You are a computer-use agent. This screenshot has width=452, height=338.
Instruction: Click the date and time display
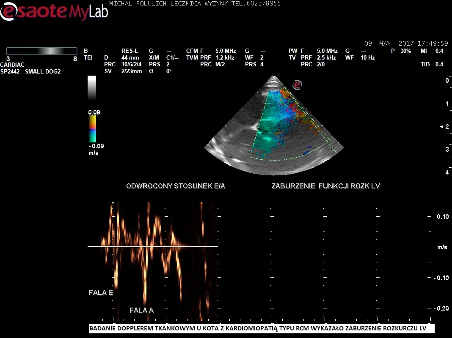(x=406, y=44)
